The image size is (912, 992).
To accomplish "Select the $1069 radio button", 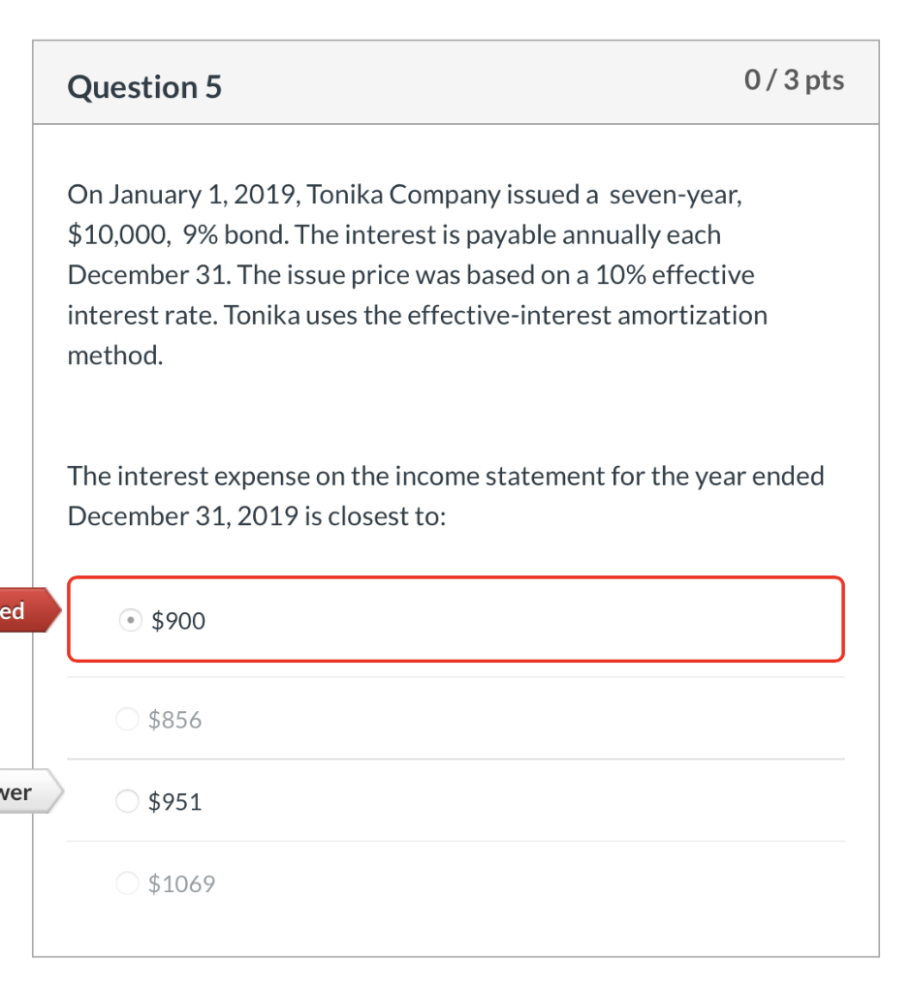I will [x=126, y=883].
